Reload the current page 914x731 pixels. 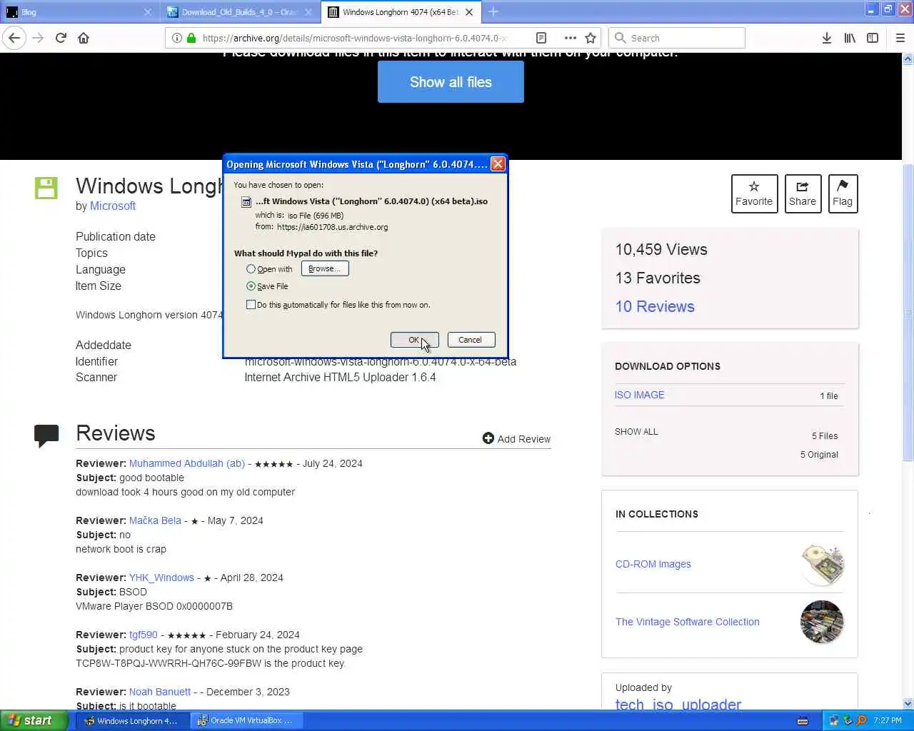click(x=61, y=38)
